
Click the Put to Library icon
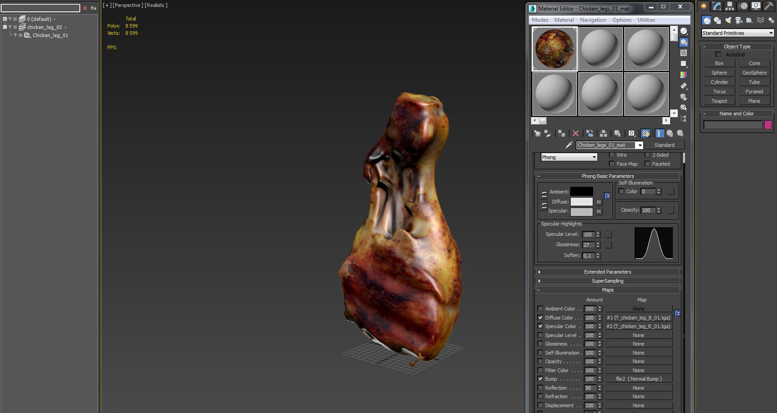(x=617, y=133)
